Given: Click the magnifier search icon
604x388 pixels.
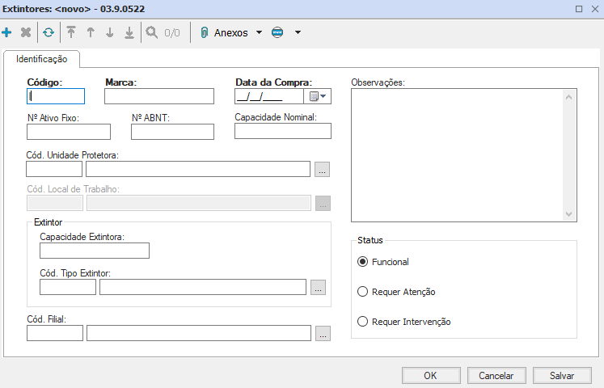Looking at the screenshot, I should click(151, 33).
